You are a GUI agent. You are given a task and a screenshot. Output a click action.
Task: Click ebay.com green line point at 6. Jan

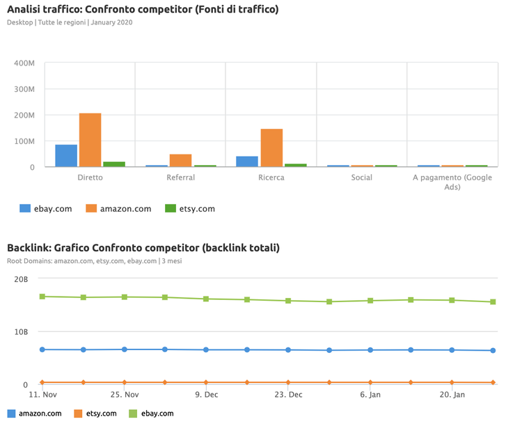(x=370, y=301)
